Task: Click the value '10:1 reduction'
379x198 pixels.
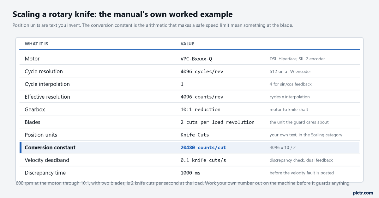Action: coord(201,109)
